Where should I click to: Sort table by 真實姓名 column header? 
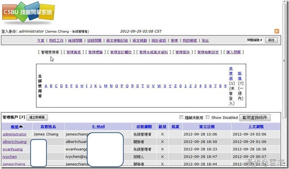click(x=48, y=127)
